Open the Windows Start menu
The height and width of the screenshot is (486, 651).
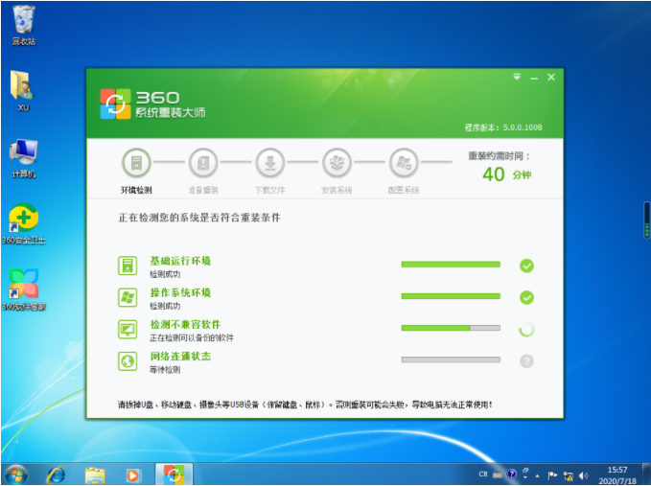click(16, 474)
